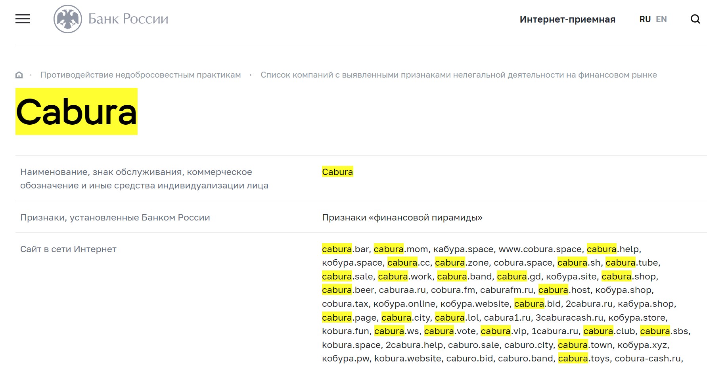Select RU language
Screen dimensions: 707x365
tap(645, 19)
